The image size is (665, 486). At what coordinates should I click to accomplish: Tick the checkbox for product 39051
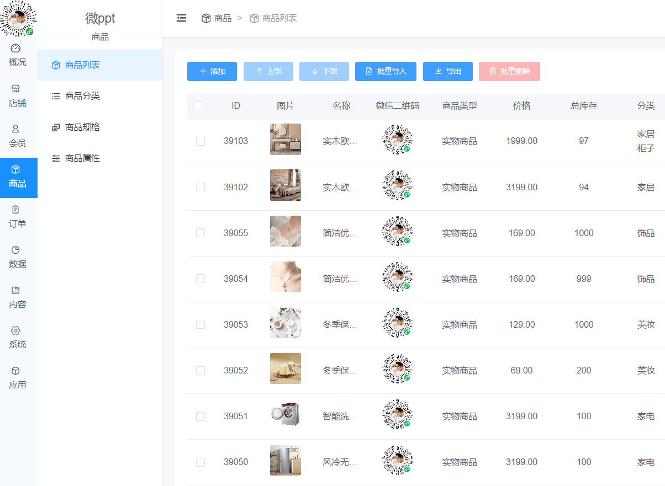click(x=200, y=416)
